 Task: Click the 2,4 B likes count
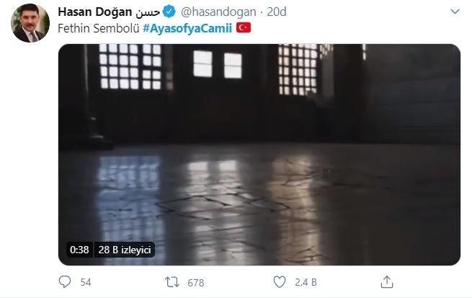pos(306,282)
